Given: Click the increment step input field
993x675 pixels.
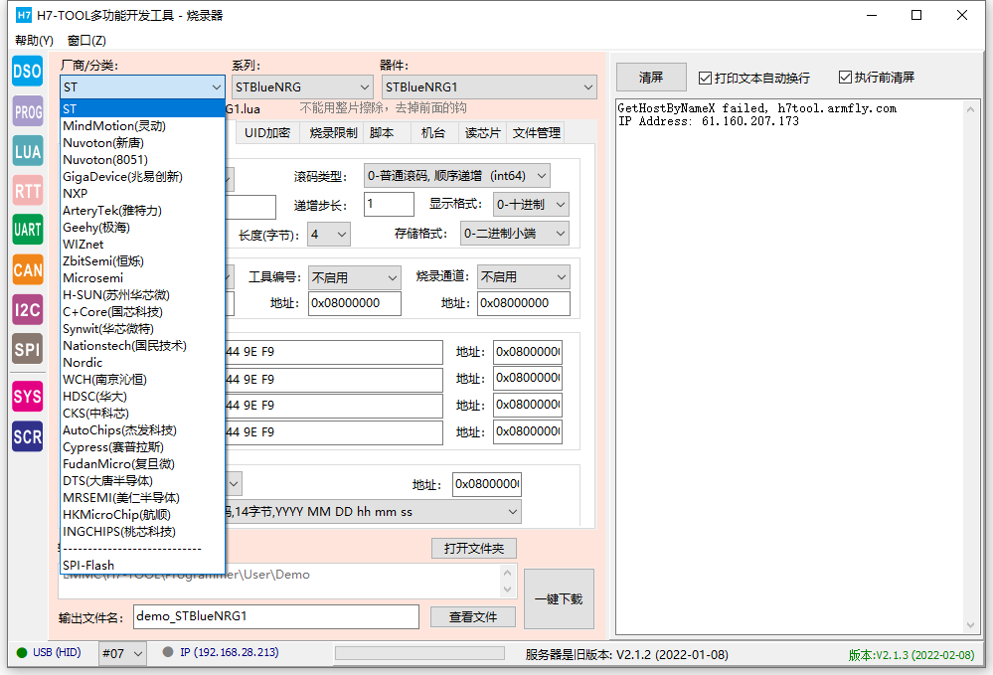Looking at the screenshot, I should pyautogui.click(x=389, y=205).
